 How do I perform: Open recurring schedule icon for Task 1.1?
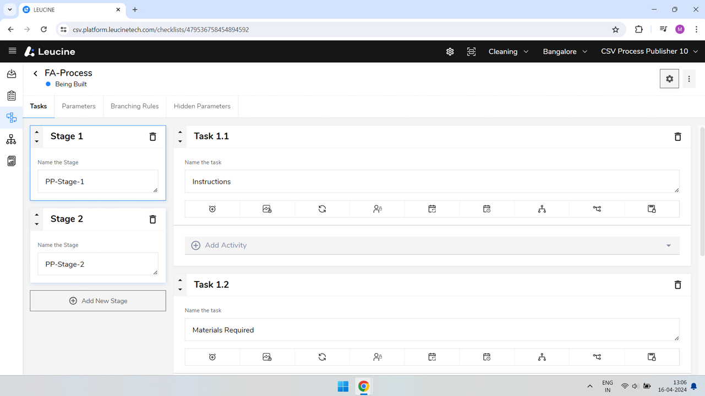point(432,209)
